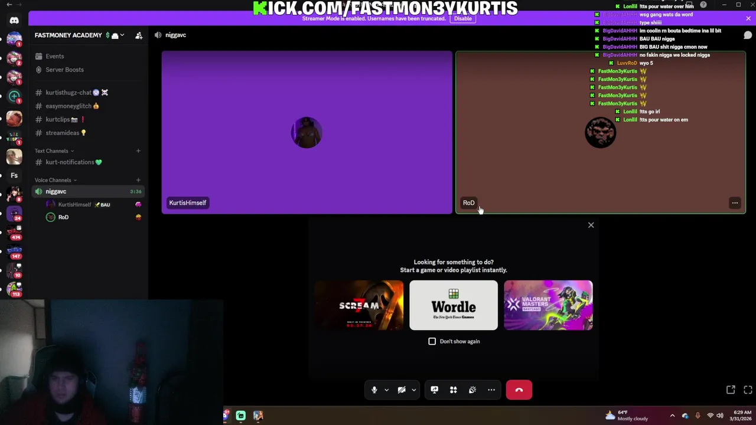Click the microphone-in-use icon in the system tray
This screenshot has height=425, width=756.
698,416
